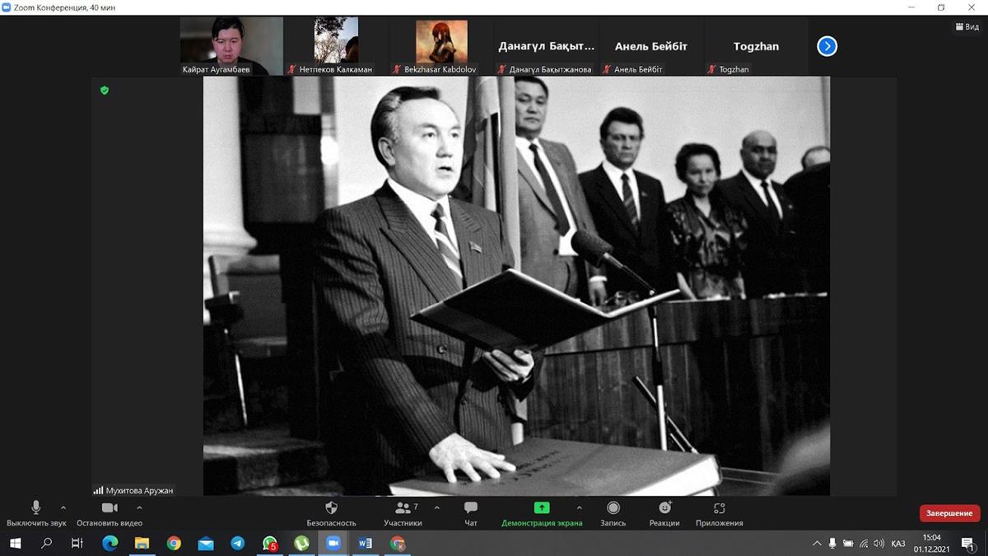Screen dimensions: 988x556
Task: Expand options arrow beside Участники
Action: [436, 508]
